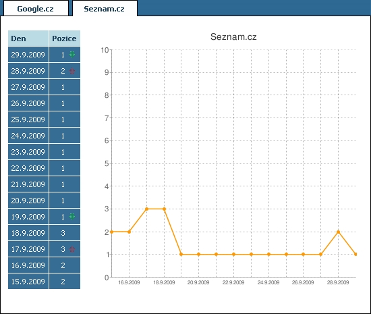Select the 21.9.2009 date cell
Image resolution: width=371 pixels, height=314 pixels.
click(x=28, y=184)
